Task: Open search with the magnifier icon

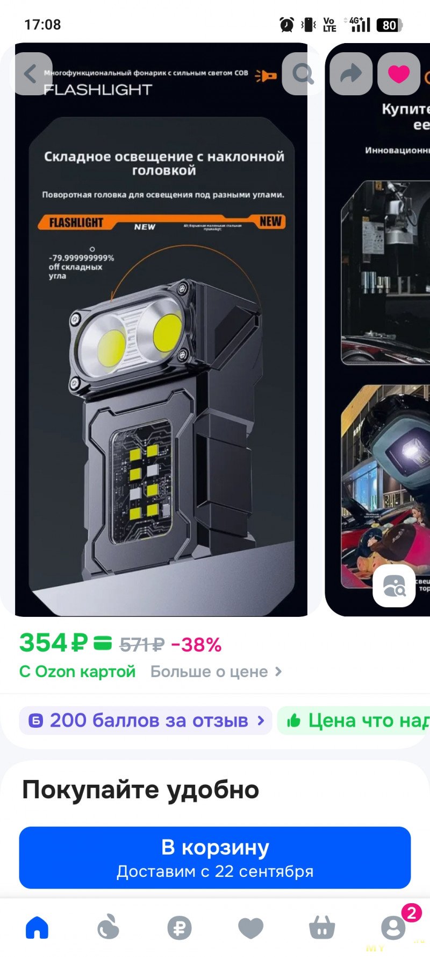Action: pos(303,74)
